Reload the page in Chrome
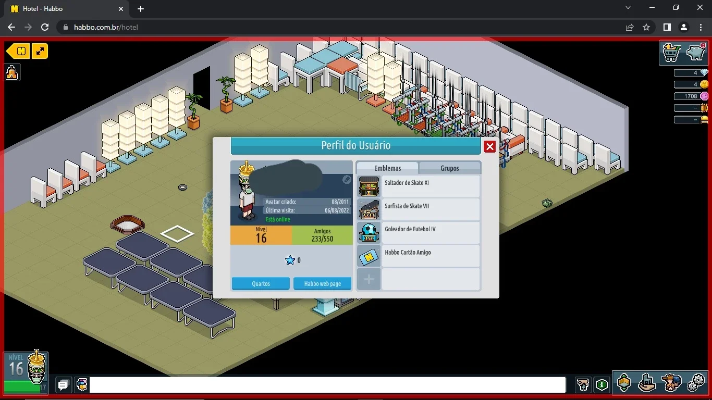Image resolution: width=712 pixels, height=400 pixels. click(x=45, y=27)
